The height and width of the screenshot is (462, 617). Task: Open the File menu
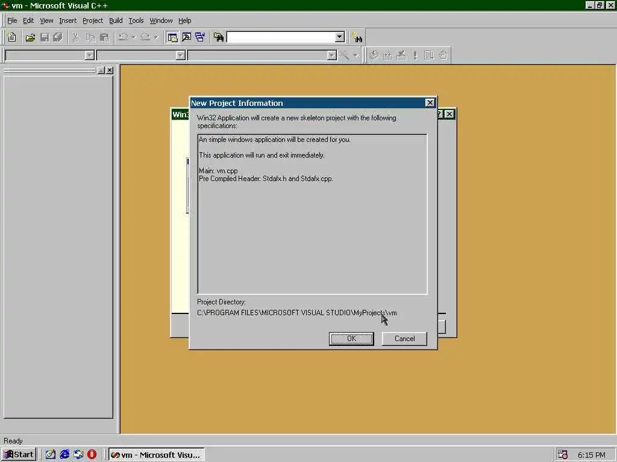point(12,20)
